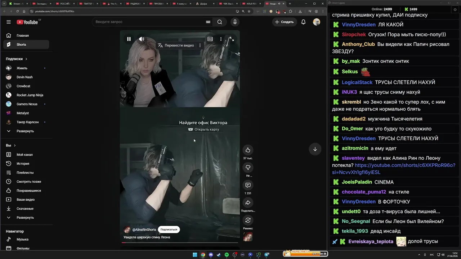Subscribe to AlinaRinShorts via Подписаться
Image resolution: width=461 pixels, height=259 pixels.
tap(169, 230)
